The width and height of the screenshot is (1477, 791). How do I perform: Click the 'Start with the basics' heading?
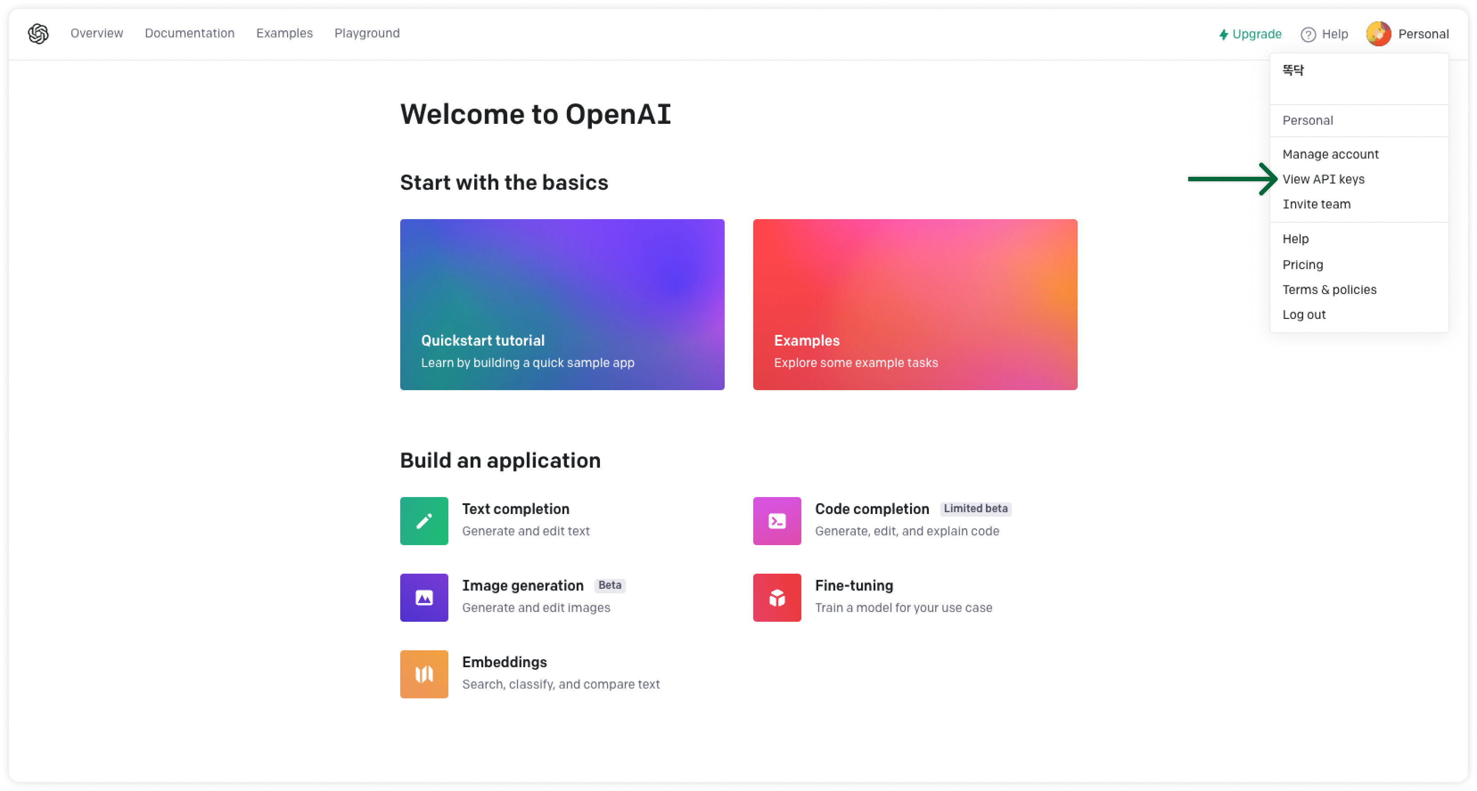[x=504, y=182]
